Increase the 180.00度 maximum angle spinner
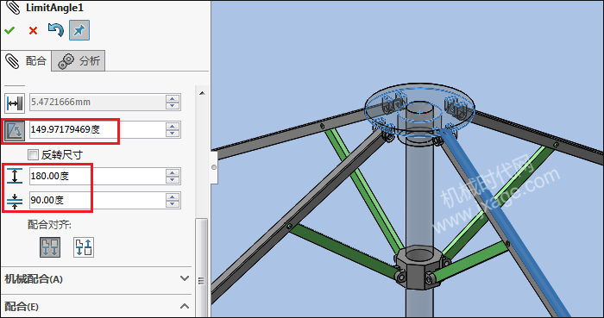The image size is (604, 318). coord(173,172)
